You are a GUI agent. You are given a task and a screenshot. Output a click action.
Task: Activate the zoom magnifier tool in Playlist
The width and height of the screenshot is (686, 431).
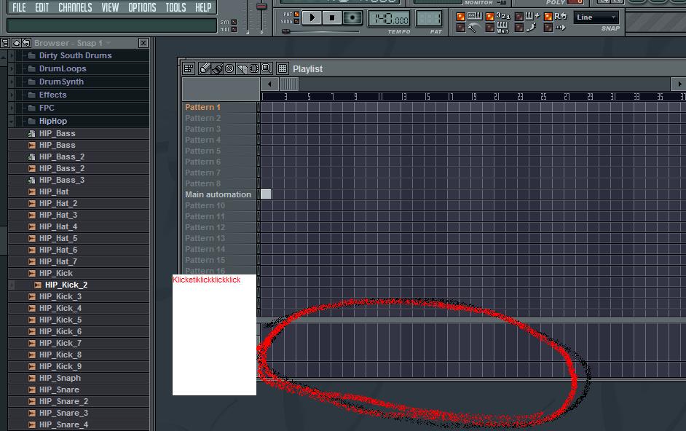click(266, 68)
